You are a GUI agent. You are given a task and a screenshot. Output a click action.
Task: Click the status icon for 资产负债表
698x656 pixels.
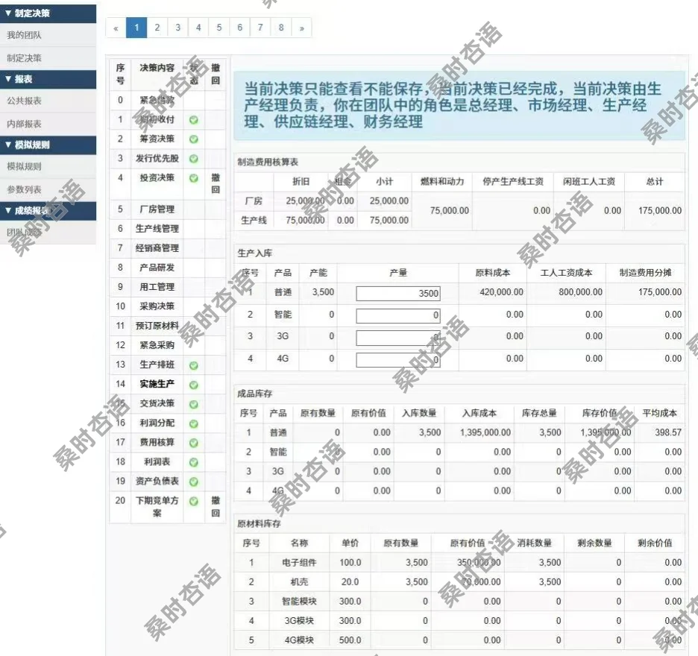pos(195,481)
